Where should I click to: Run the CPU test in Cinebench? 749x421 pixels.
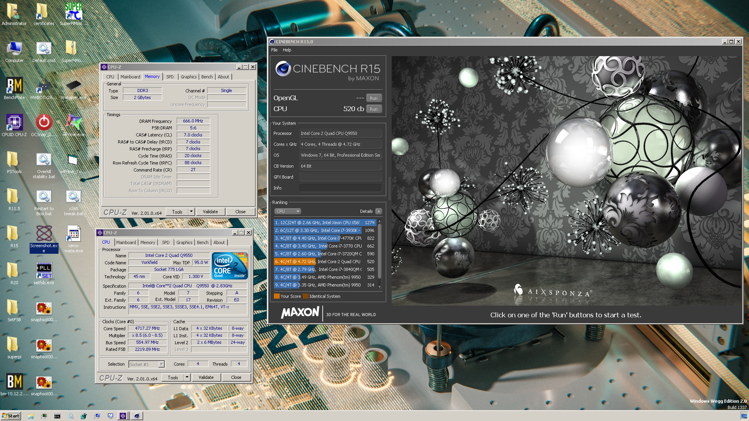point(373,109)
